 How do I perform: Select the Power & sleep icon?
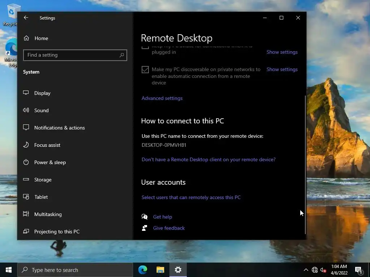(26, 162)
